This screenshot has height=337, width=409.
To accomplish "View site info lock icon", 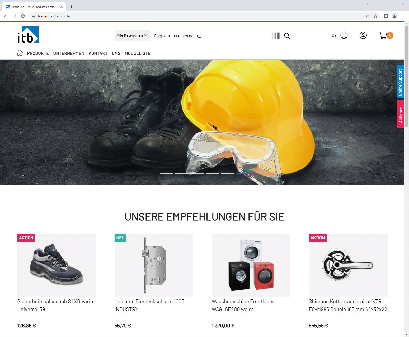I will [x=34, y=16].
